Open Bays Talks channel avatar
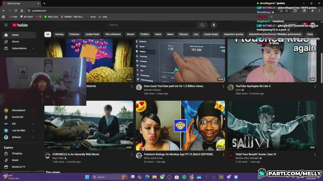323x181 pixels. click(47, 156)
